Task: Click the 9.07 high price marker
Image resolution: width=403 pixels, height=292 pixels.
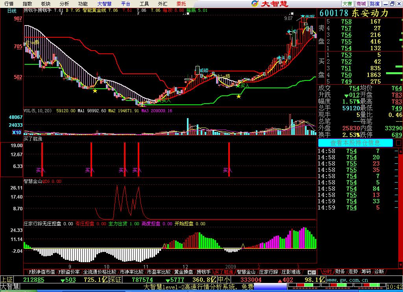Action: [x=288, y=18]
